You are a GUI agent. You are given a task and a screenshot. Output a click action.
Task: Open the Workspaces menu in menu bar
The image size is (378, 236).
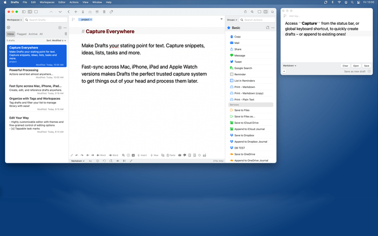coord(47,2)
